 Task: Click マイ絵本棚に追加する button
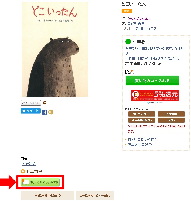coord(47,195)
